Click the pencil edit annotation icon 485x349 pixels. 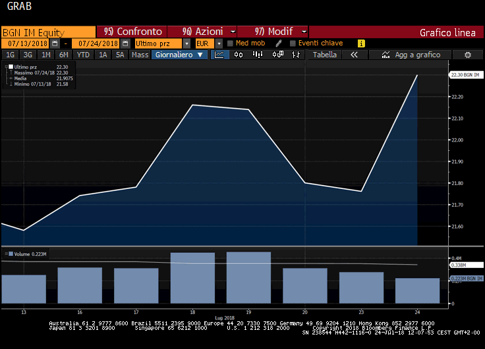[279, 43]
